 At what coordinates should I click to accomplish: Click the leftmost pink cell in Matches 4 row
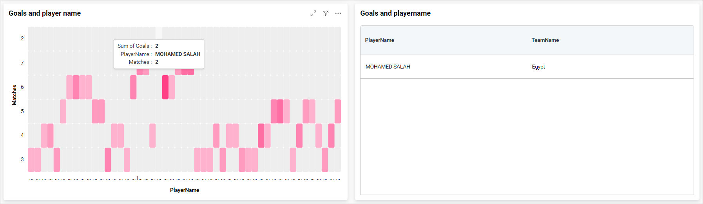coord(44,135)
